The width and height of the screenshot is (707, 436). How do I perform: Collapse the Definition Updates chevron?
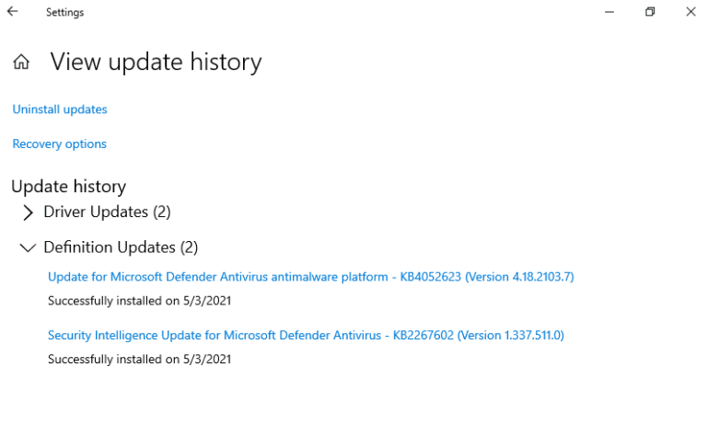(x=28, y=247)
